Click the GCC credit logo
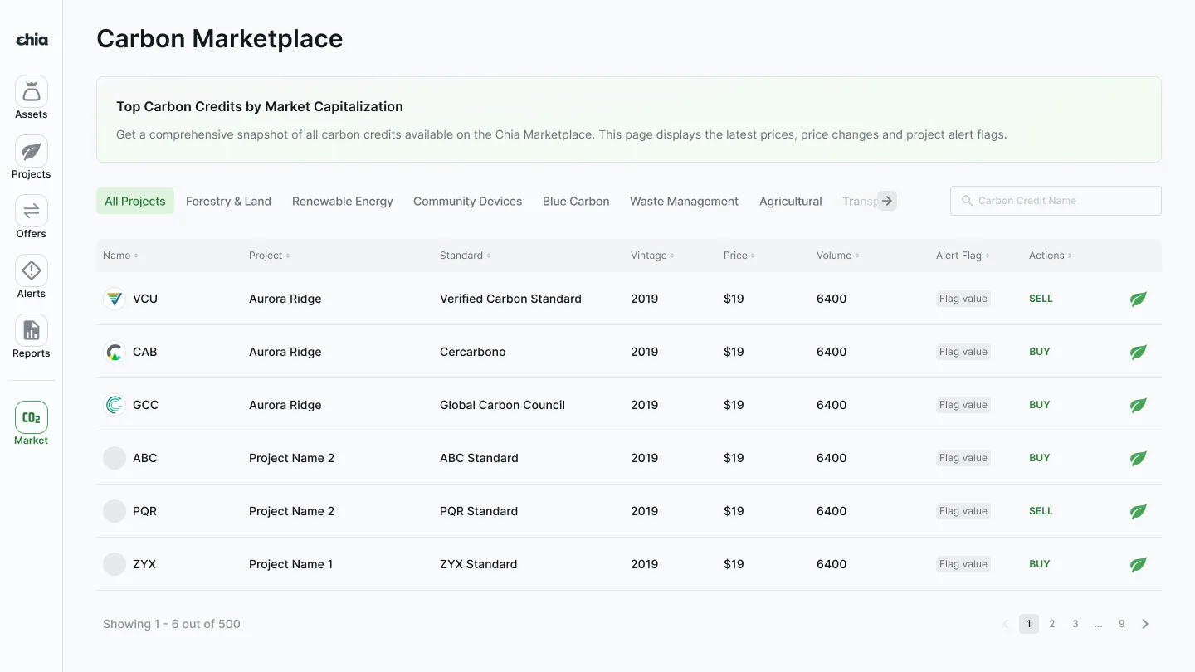 [x=115, y=405]
